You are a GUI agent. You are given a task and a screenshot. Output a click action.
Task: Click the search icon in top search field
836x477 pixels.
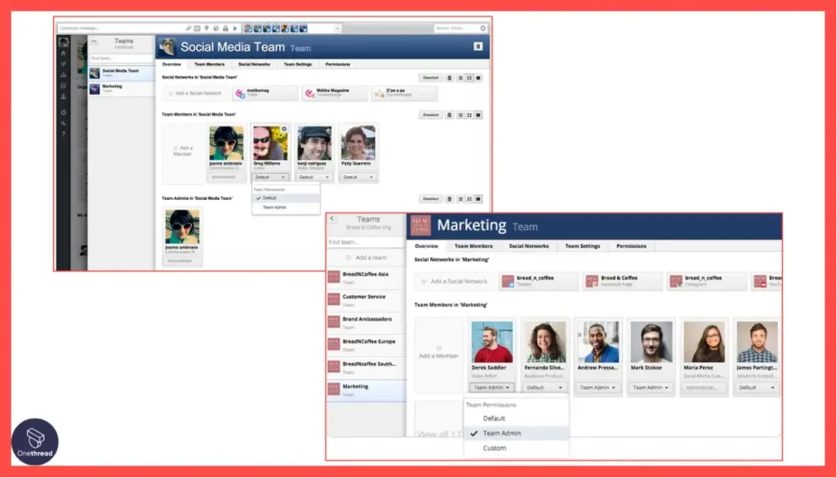click(x=483, y=29)
